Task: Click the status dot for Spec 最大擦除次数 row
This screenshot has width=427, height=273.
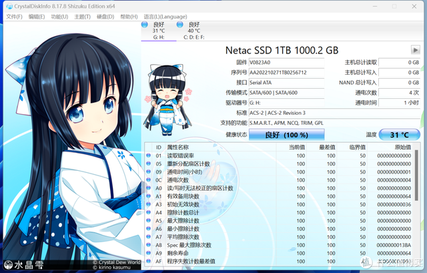Action: pos(148,245)
